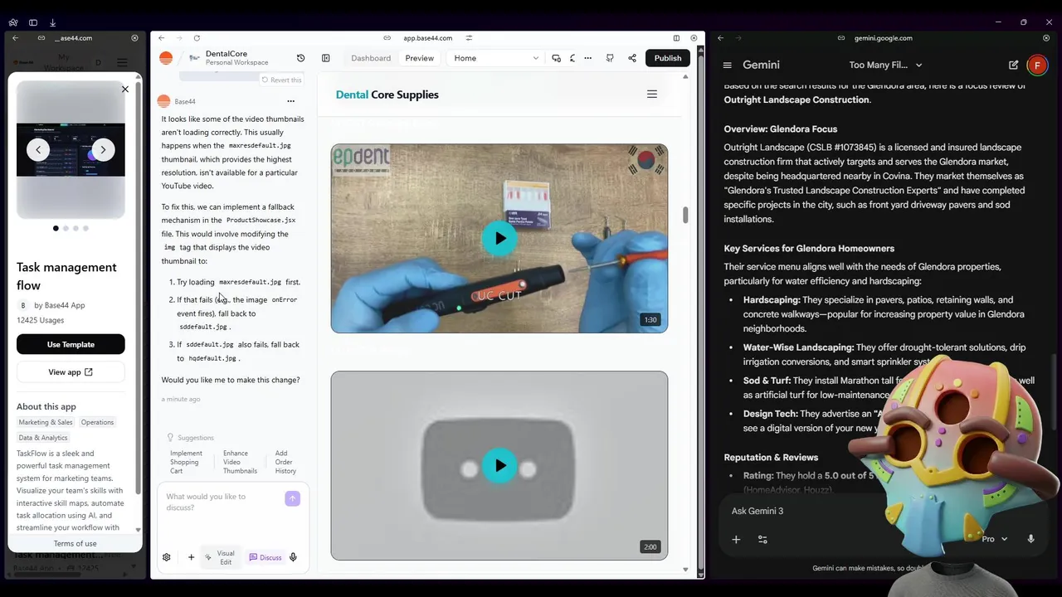Collapse the chat panel icon
Screen dimensions: 1062x597
coord(325,58)
